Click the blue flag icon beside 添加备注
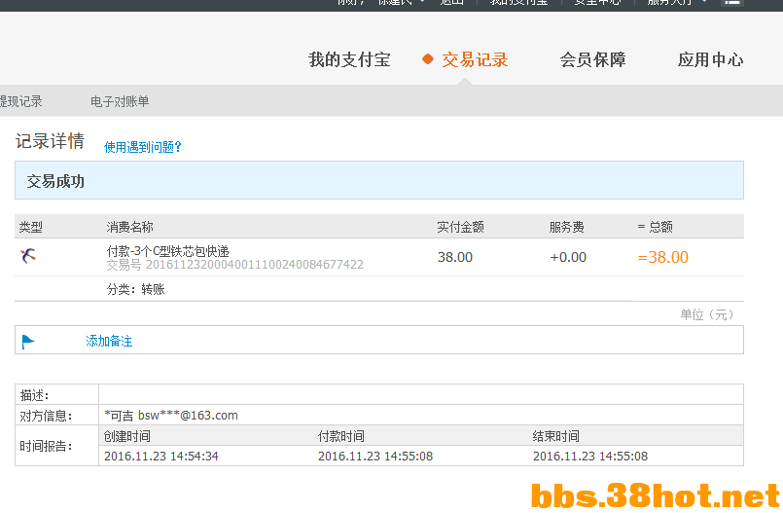 click(28, 342)
